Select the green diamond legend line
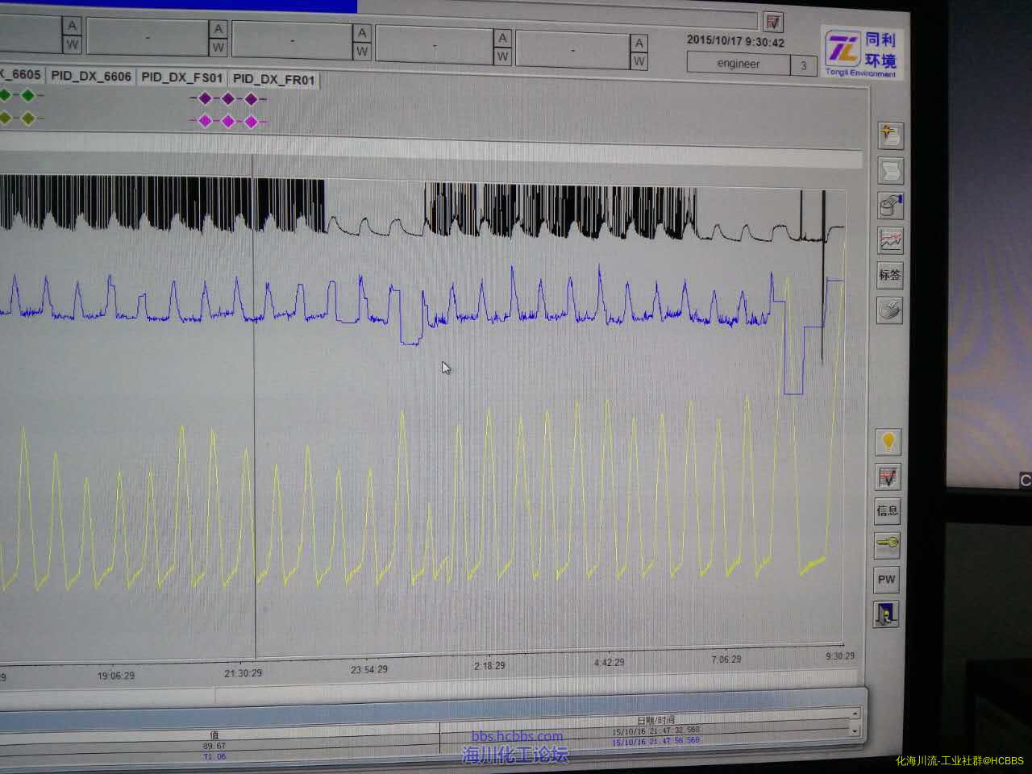This screenshot has width=1032, height=774. [21, 95]
